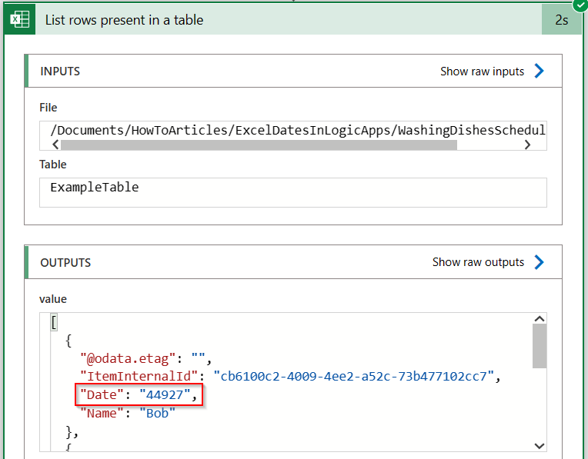
Task: Click the Excel connector icon
Action: [20, 19]
